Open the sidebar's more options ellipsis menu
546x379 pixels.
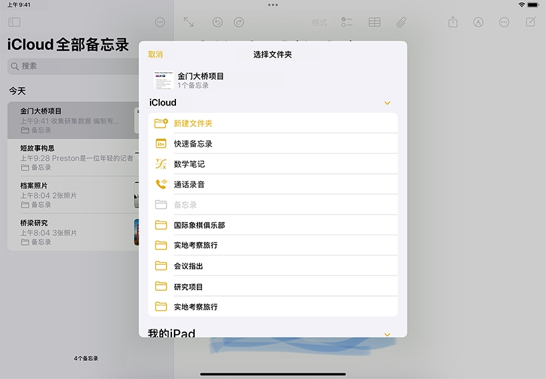(160, 22)
